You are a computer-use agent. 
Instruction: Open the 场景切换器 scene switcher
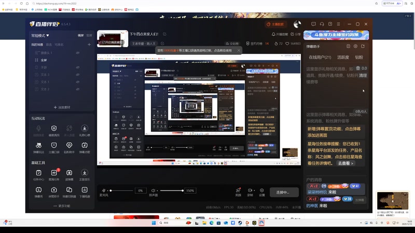(x=69, y=192)
